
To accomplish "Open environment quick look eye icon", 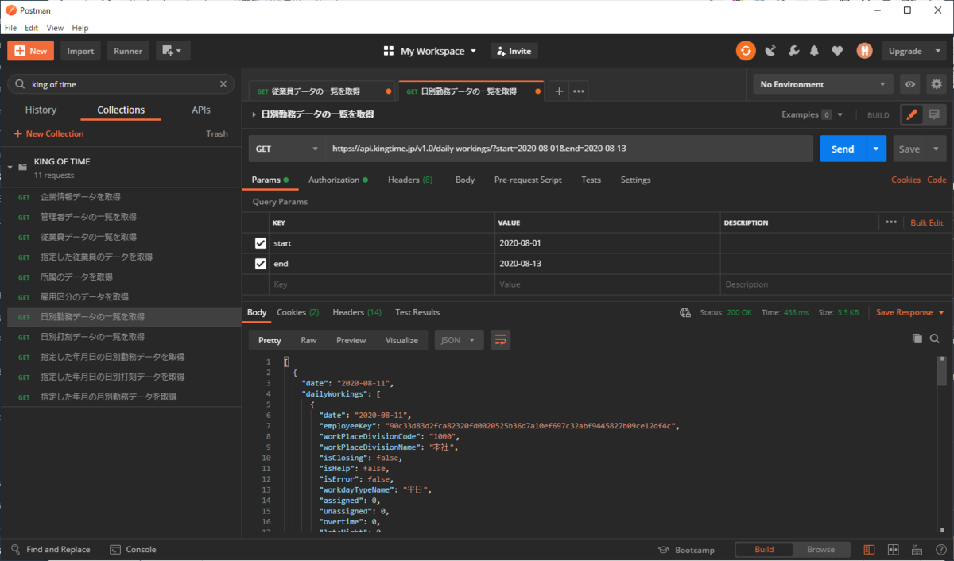I will 909,84.
